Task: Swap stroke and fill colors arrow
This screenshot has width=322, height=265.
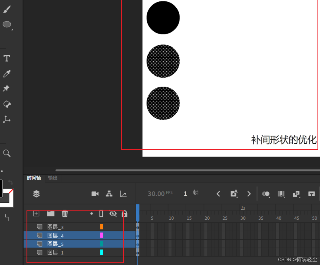Action: [10, 182]
